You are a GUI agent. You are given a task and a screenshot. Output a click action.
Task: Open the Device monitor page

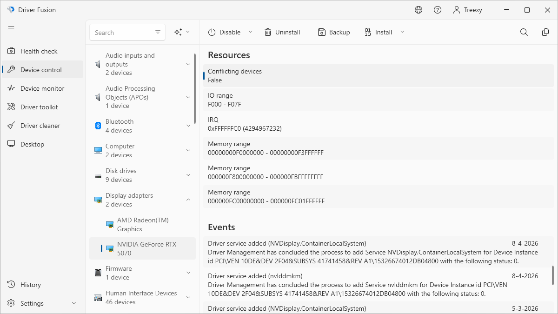click(x=42, y=88)
